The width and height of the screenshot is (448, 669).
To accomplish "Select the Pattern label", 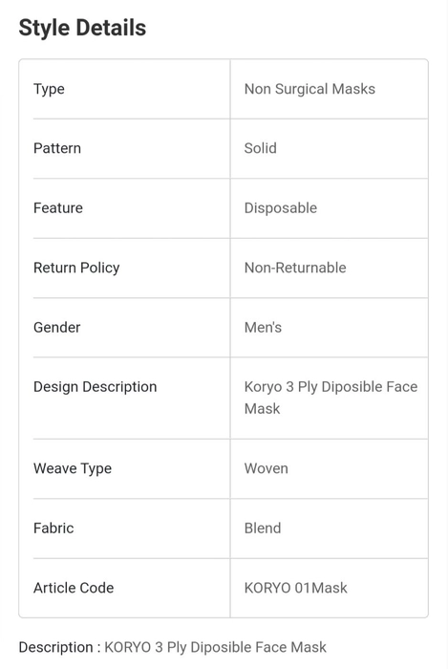I will point(57,148).
